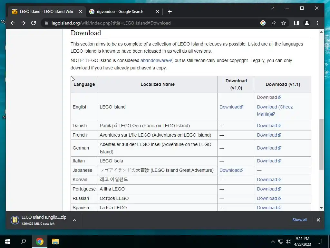Download English v1.1 release

269,97
